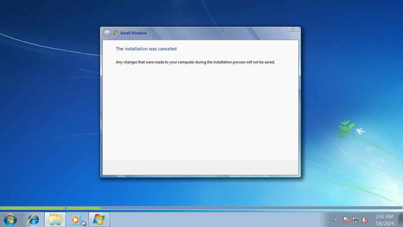Open Windows Media Player from taskbar

76,219
